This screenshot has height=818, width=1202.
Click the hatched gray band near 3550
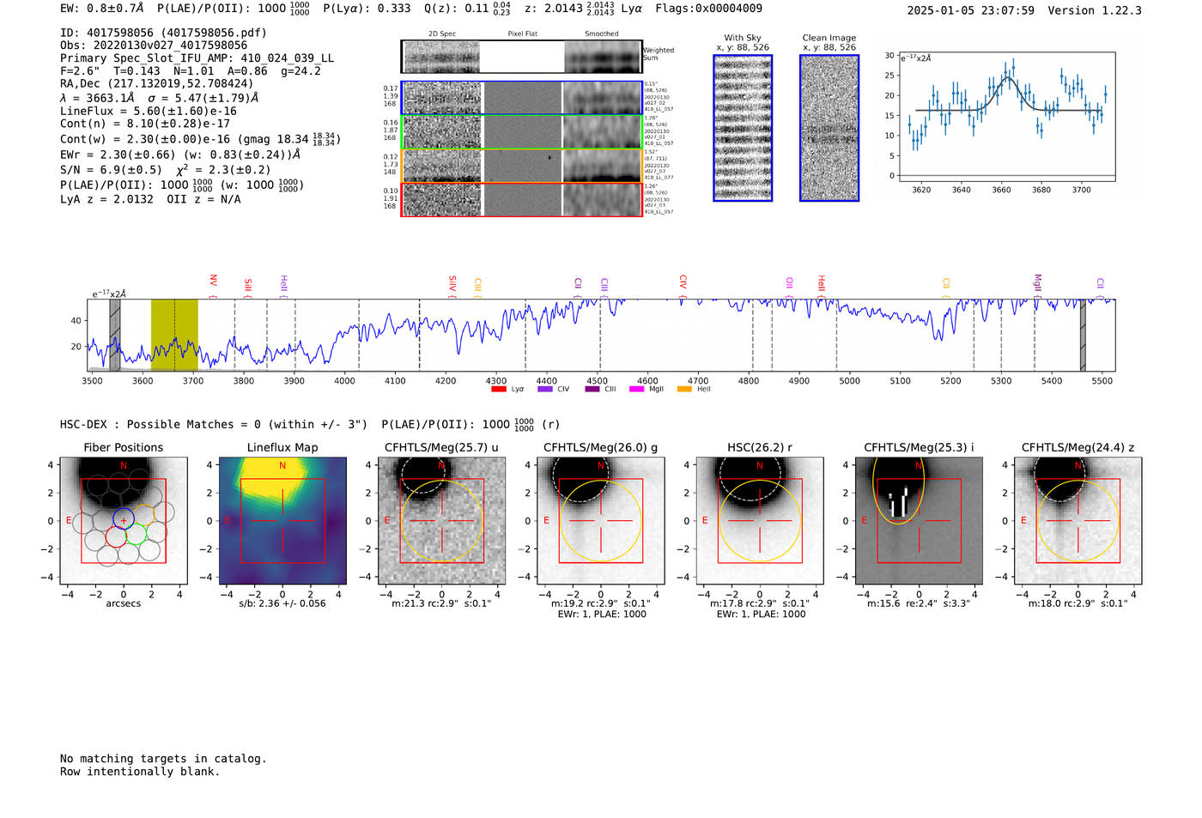click(x=114, y=335)
